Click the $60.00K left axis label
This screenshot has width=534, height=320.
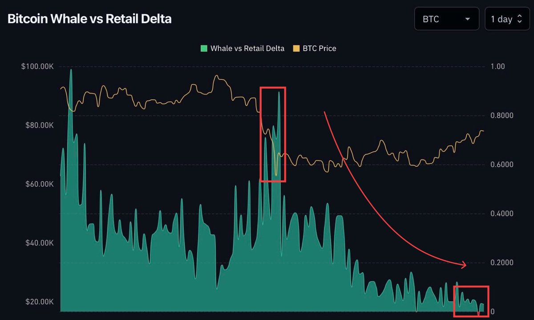coord(39,184)
